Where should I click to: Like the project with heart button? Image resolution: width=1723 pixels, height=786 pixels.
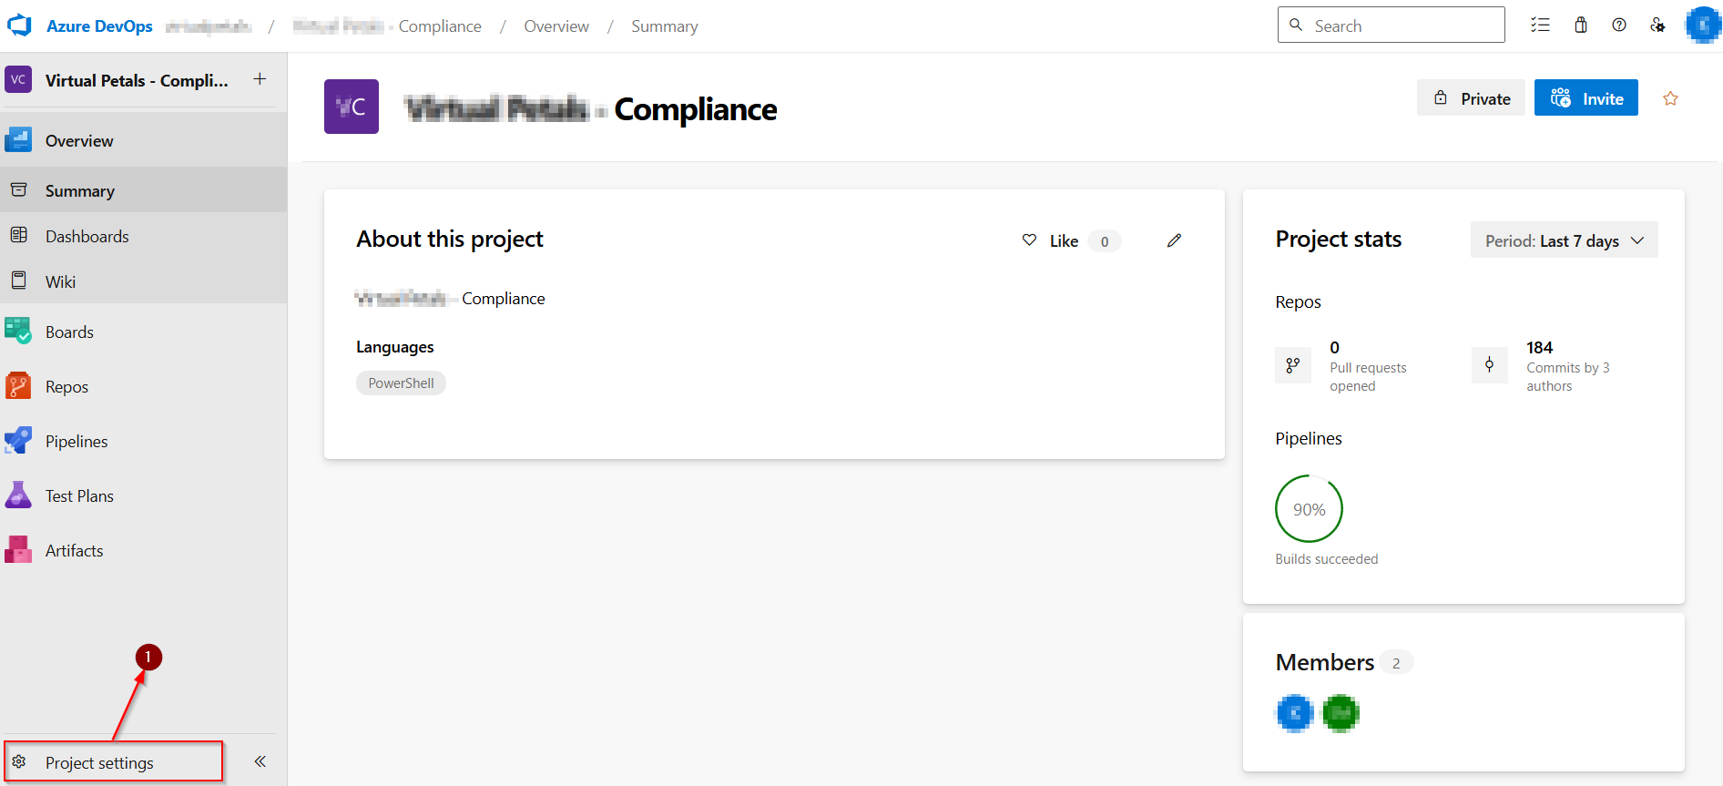(x=1052, y=240)
